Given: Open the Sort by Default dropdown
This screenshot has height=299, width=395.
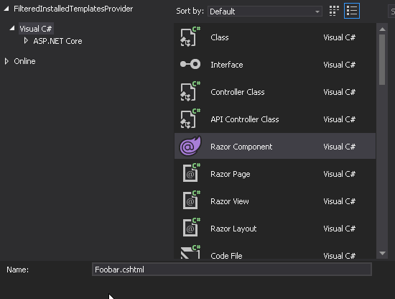Looking at the screenshot, I should (265, 11).
